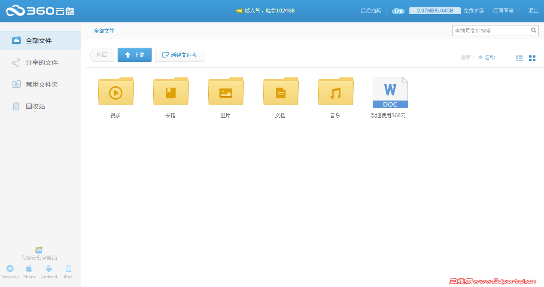The width and height of the screenshot is (544, 287).
Task: Click the 全部文件 breadcrumb link
Action: pyautogui.click(x=104, y=31)
